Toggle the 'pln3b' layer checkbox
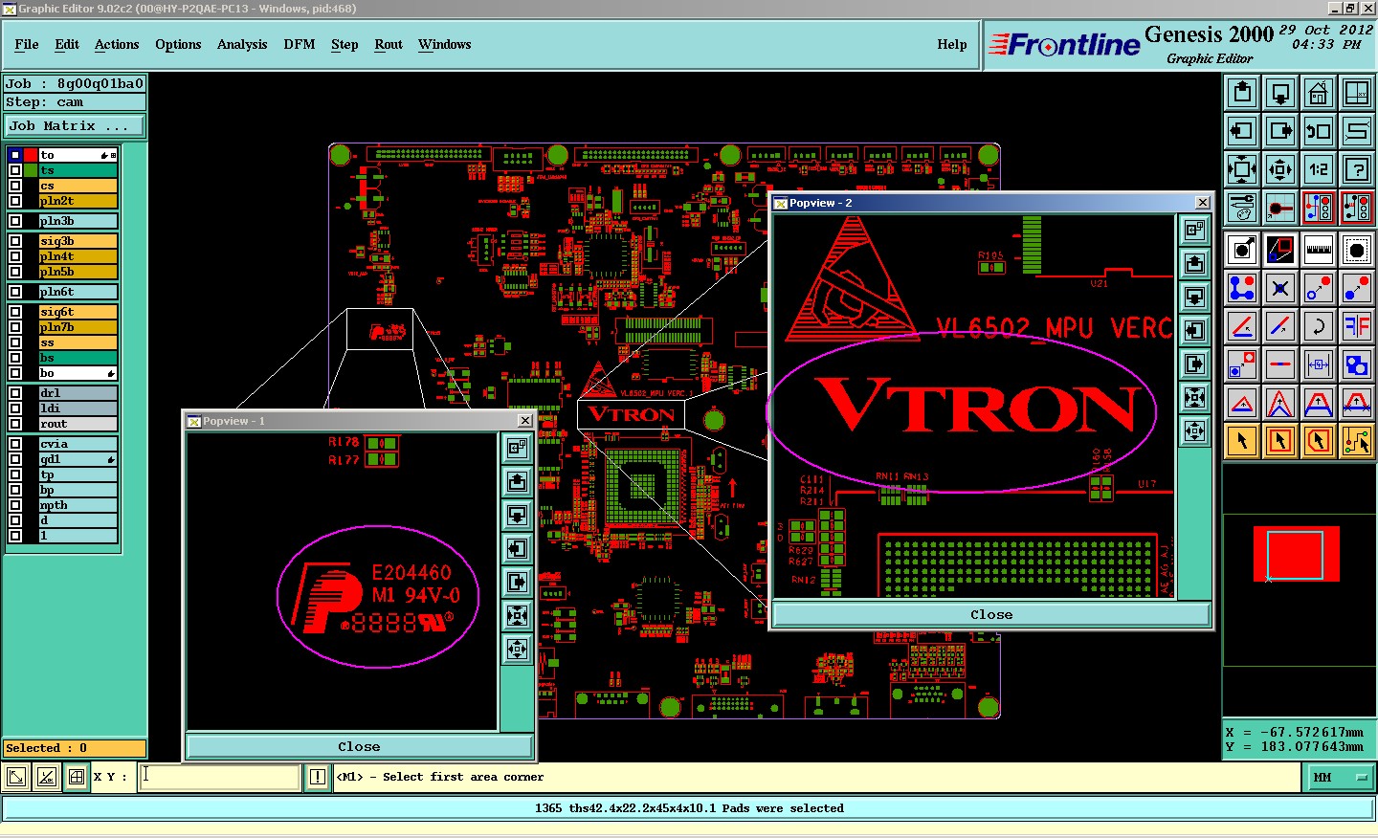The image size is (1378, 838). click(15, 221)
